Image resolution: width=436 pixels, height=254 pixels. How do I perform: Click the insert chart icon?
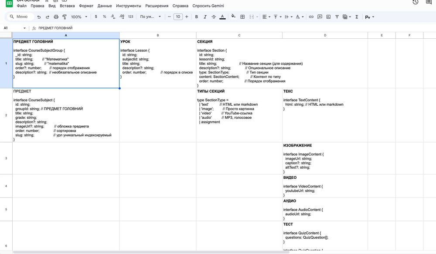(x=328, y=17)
